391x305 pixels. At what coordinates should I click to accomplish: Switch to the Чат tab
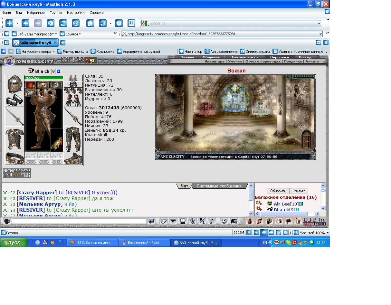[x=184, y=186]
